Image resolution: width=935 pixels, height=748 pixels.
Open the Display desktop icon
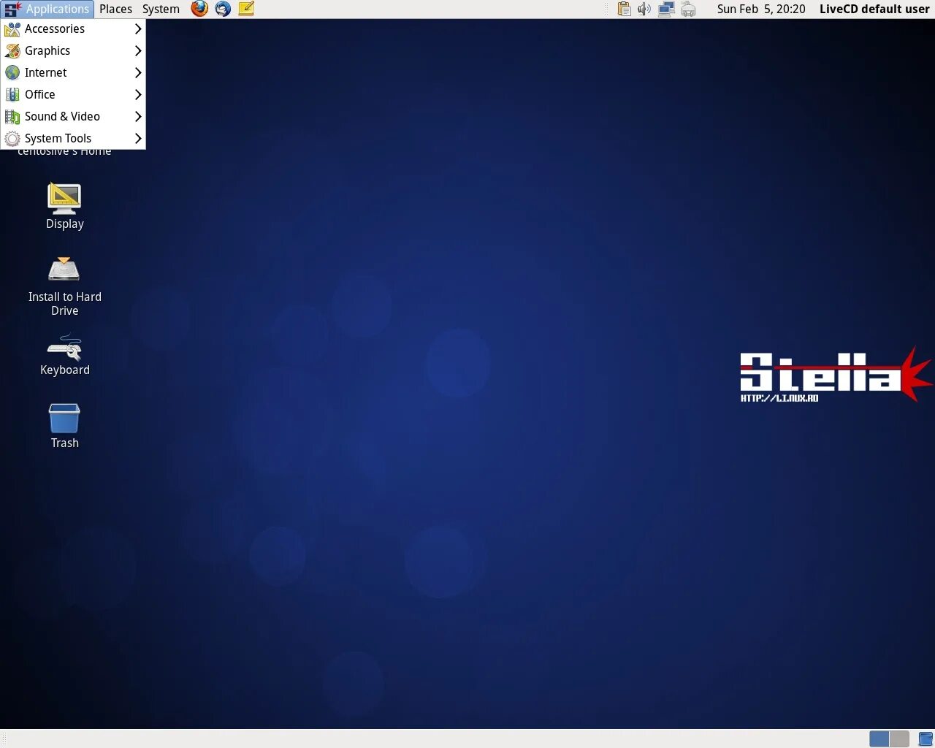[x=64, y=207]
